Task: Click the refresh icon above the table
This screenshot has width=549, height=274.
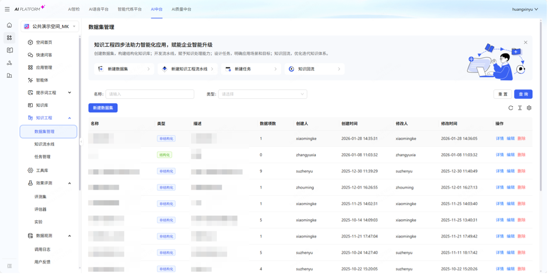Action: 511,108
